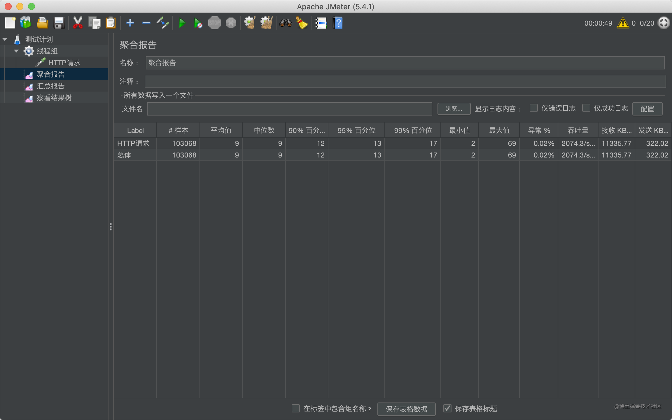Click the 保存表格数据 button

click(406, 409)
